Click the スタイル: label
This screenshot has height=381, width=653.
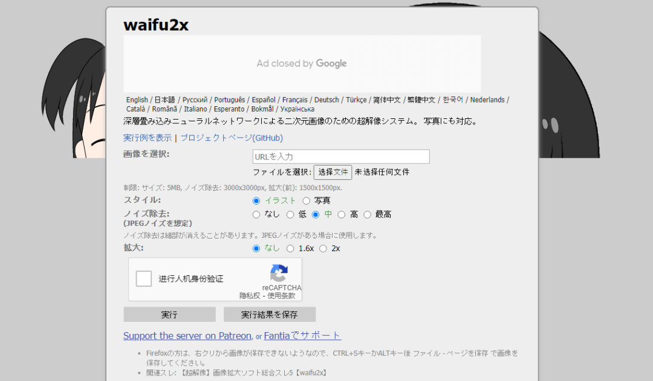click(x=142, y=200)
